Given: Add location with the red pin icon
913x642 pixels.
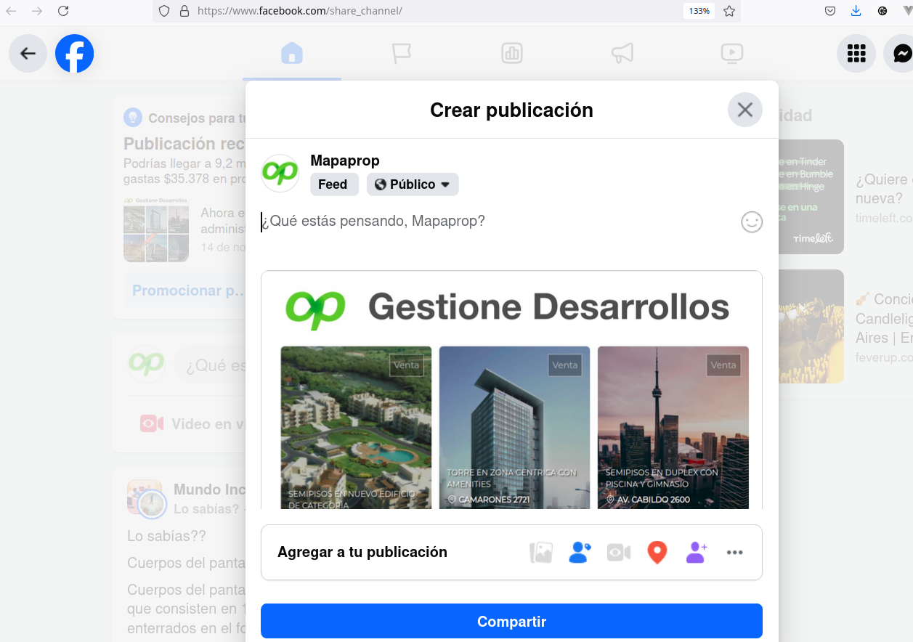Looking at the screenshot, I should (657, 553).
